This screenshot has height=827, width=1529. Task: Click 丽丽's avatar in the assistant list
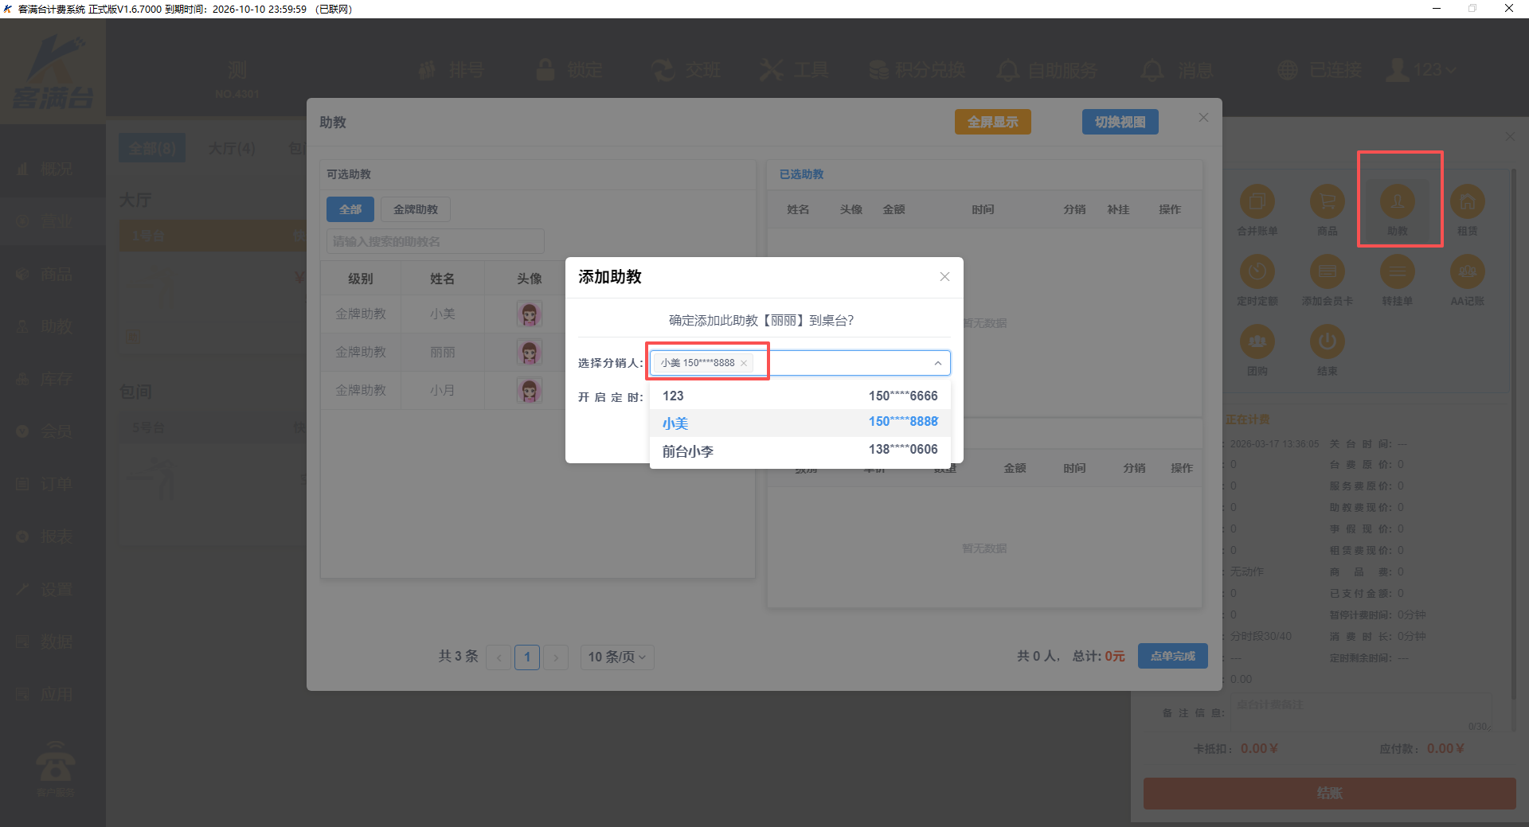[x=529, y=352]
